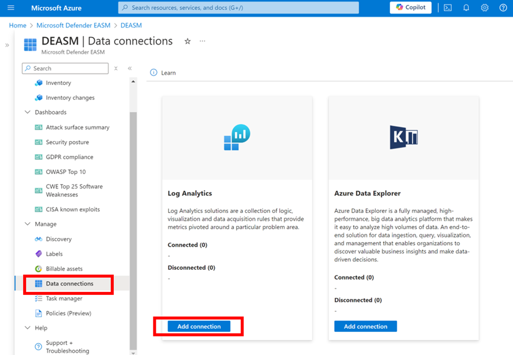Click the Learn info icon
Viewport: 513px width, 355px height.
pos(154,73)
